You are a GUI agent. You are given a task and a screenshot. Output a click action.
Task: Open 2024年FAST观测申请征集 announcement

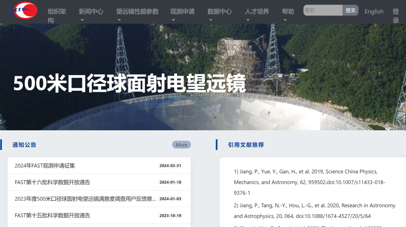click(x=45, y=165)
